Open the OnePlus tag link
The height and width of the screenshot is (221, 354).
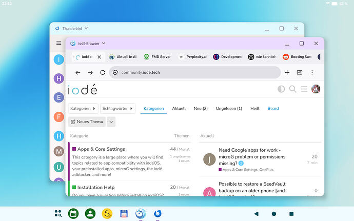coord(266,170)
